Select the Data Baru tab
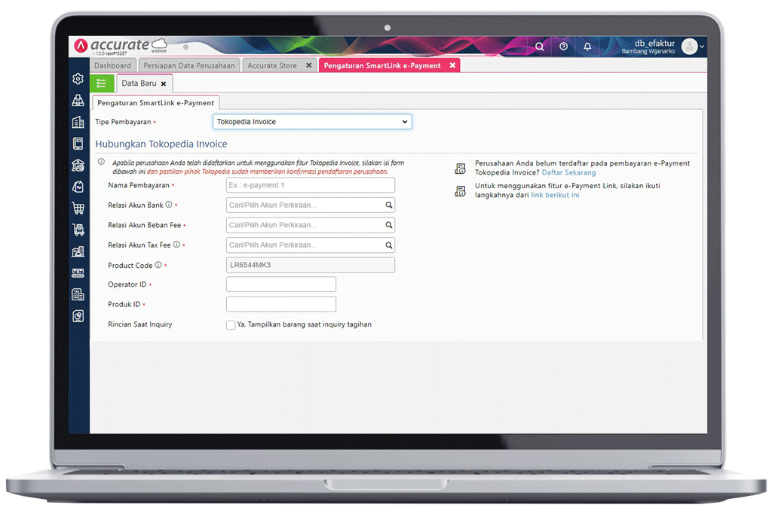This screenshot has height=514, width=772. (139, 84)
